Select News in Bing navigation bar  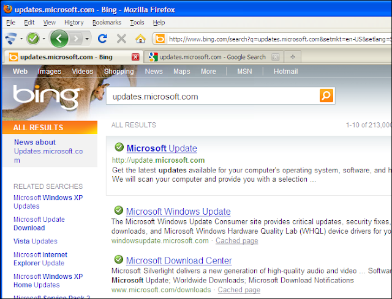[x=154, y=72]
